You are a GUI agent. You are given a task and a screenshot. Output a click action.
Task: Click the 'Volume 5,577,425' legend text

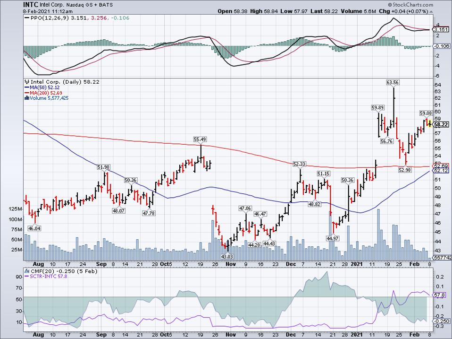(49, 98)
